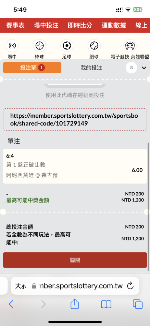Open the 場中 live betting icon
150x326 pixels.
point(12,45)
